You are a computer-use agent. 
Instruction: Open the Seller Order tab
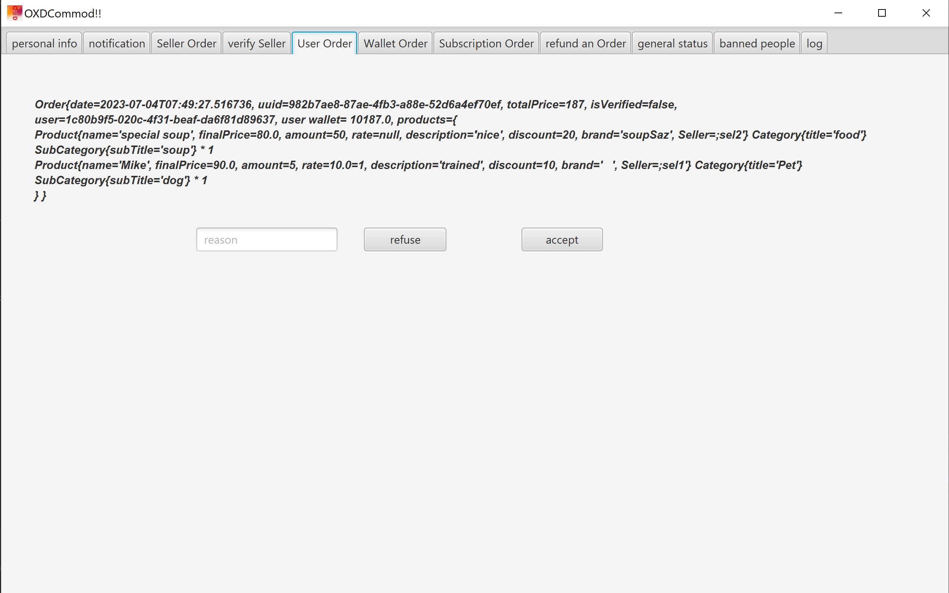point(186,44)
